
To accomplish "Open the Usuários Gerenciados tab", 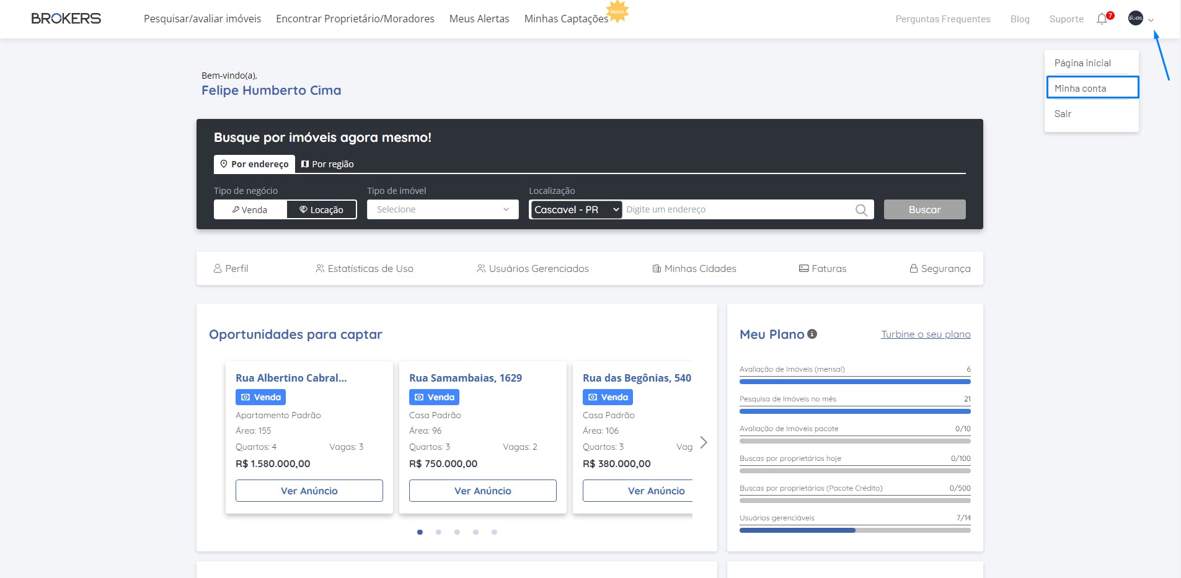I will pos(533,268).
